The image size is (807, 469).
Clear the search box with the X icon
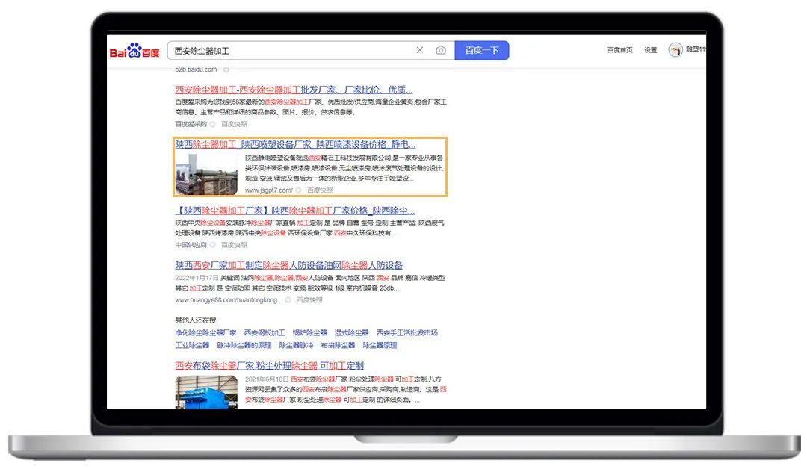pos(420,50)
